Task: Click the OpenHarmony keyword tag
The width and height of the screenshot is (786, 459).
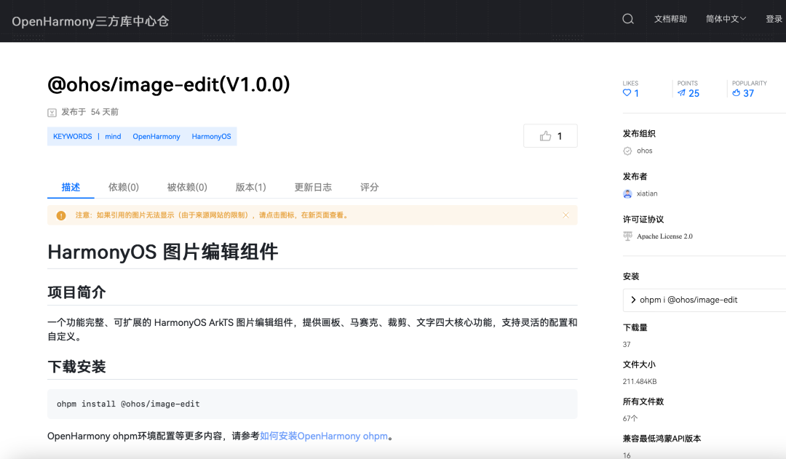Action: [156, 136]
